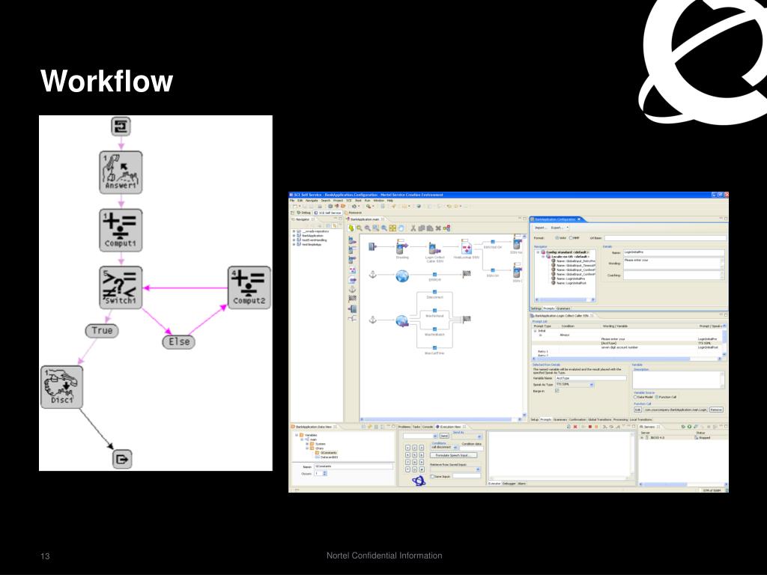Click the ERROR transition marker
Image resolution: width=767 pixels, height=575 pixels.
(x=435, y=274)
